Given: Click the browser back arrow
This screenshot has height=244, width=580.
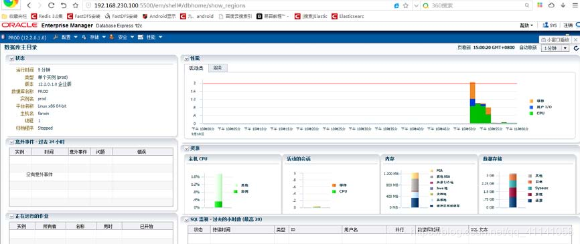Looking at the screenshot, I should [29, 5].
